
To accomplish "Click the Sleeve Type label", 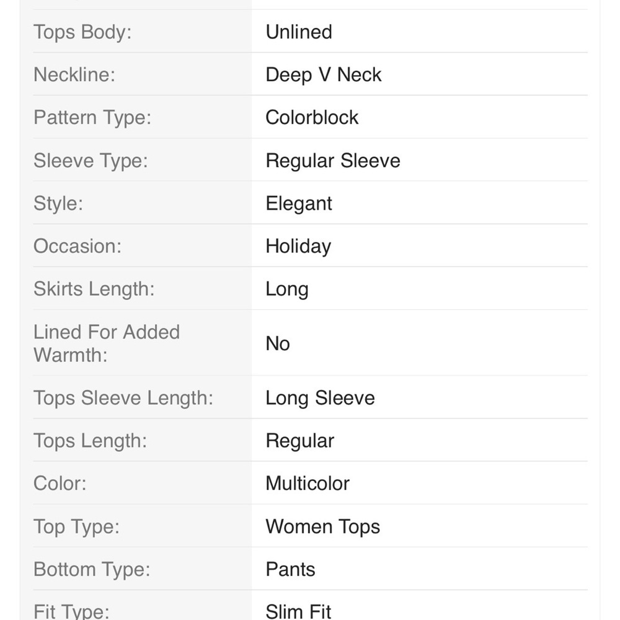I will pyautogui.click(x=91, y=161).
